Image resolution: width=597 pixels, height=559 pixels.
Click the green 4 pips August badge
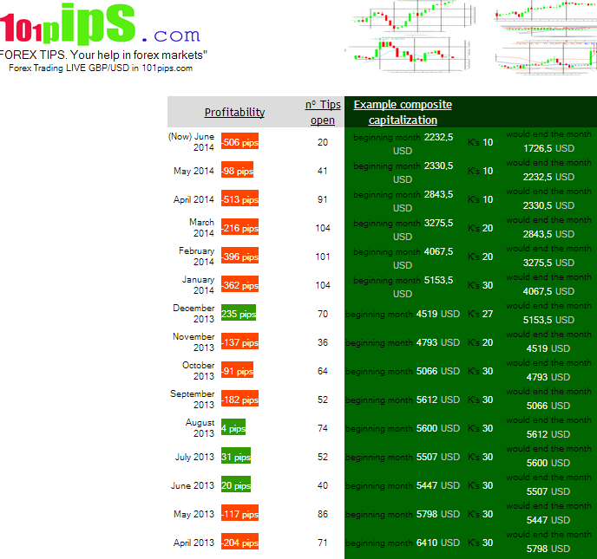click(x=233, y=428)
